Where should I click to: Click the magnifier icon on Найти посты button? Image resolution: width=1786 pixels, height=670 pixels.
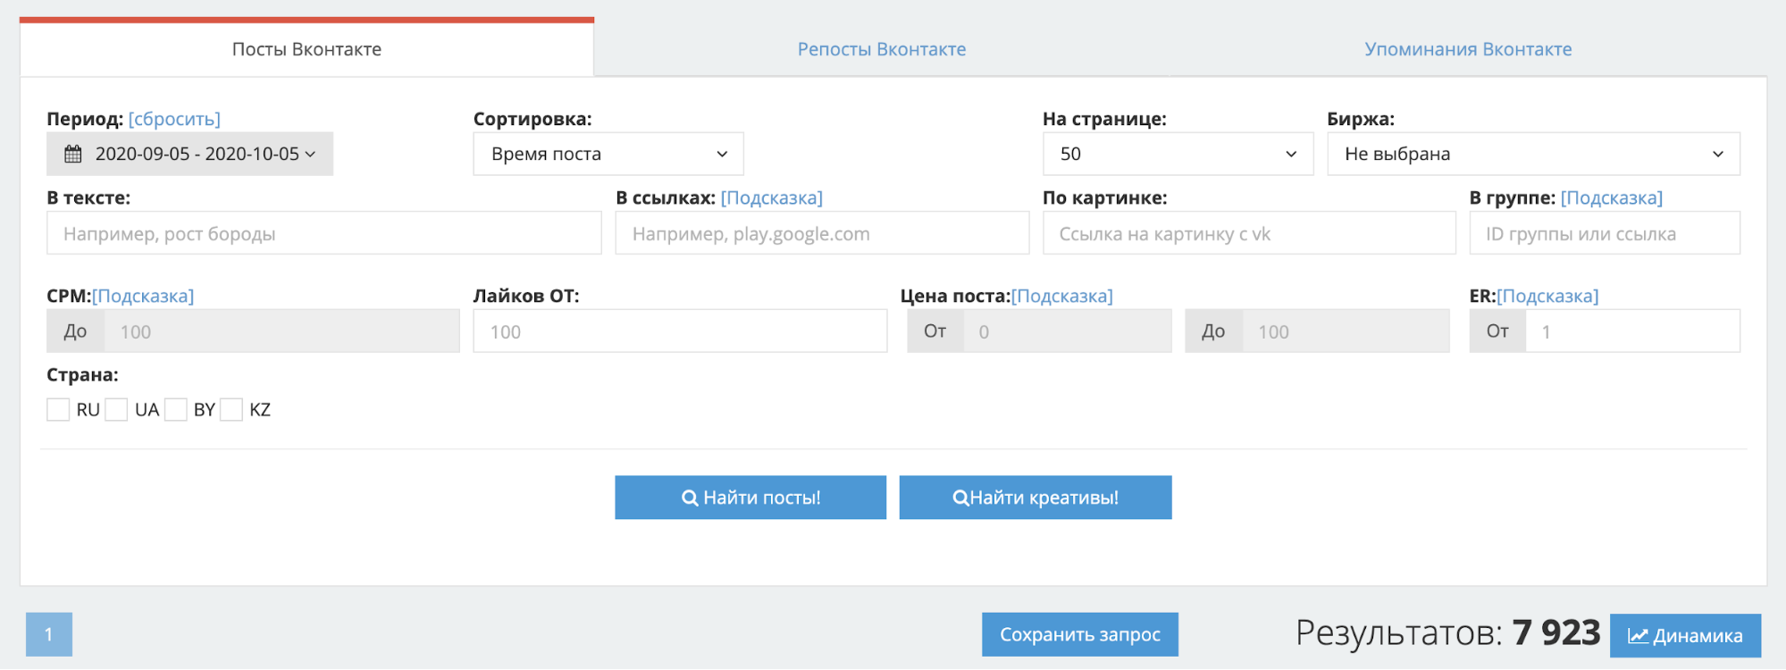690,498
